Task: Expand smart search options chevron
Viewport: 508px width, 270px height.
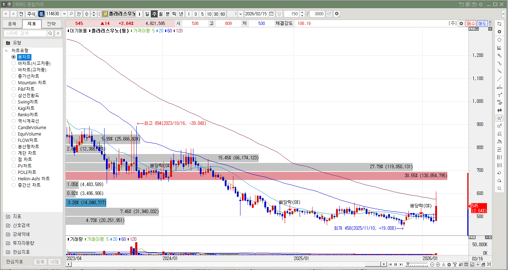Action: [x=58, y=33]
